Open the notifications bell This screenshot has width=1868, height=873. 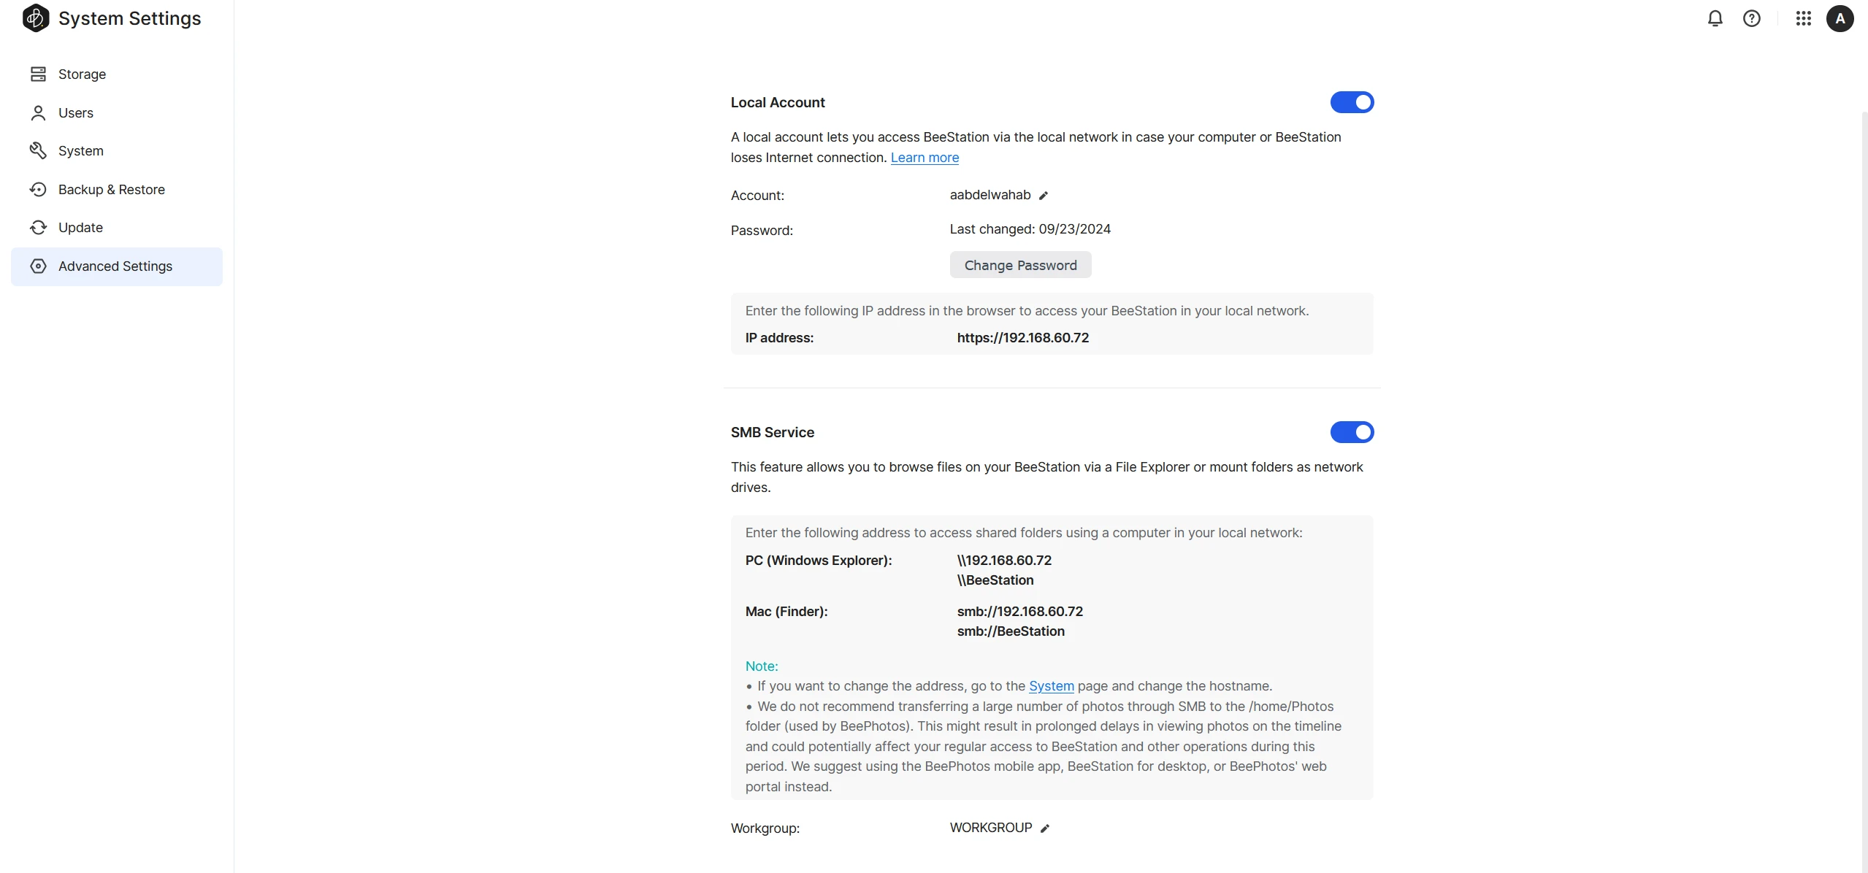(x=1715, y=18)
